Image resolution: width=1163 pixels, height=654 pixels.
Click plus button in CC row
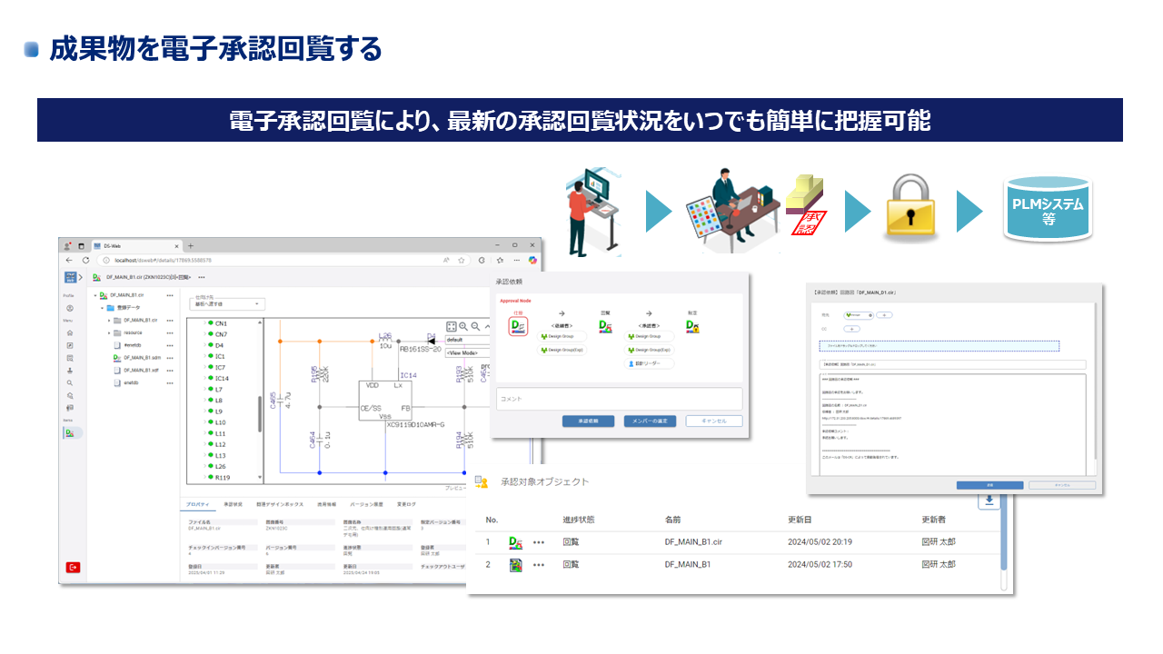pyautogui.click(x=852, y=328)
